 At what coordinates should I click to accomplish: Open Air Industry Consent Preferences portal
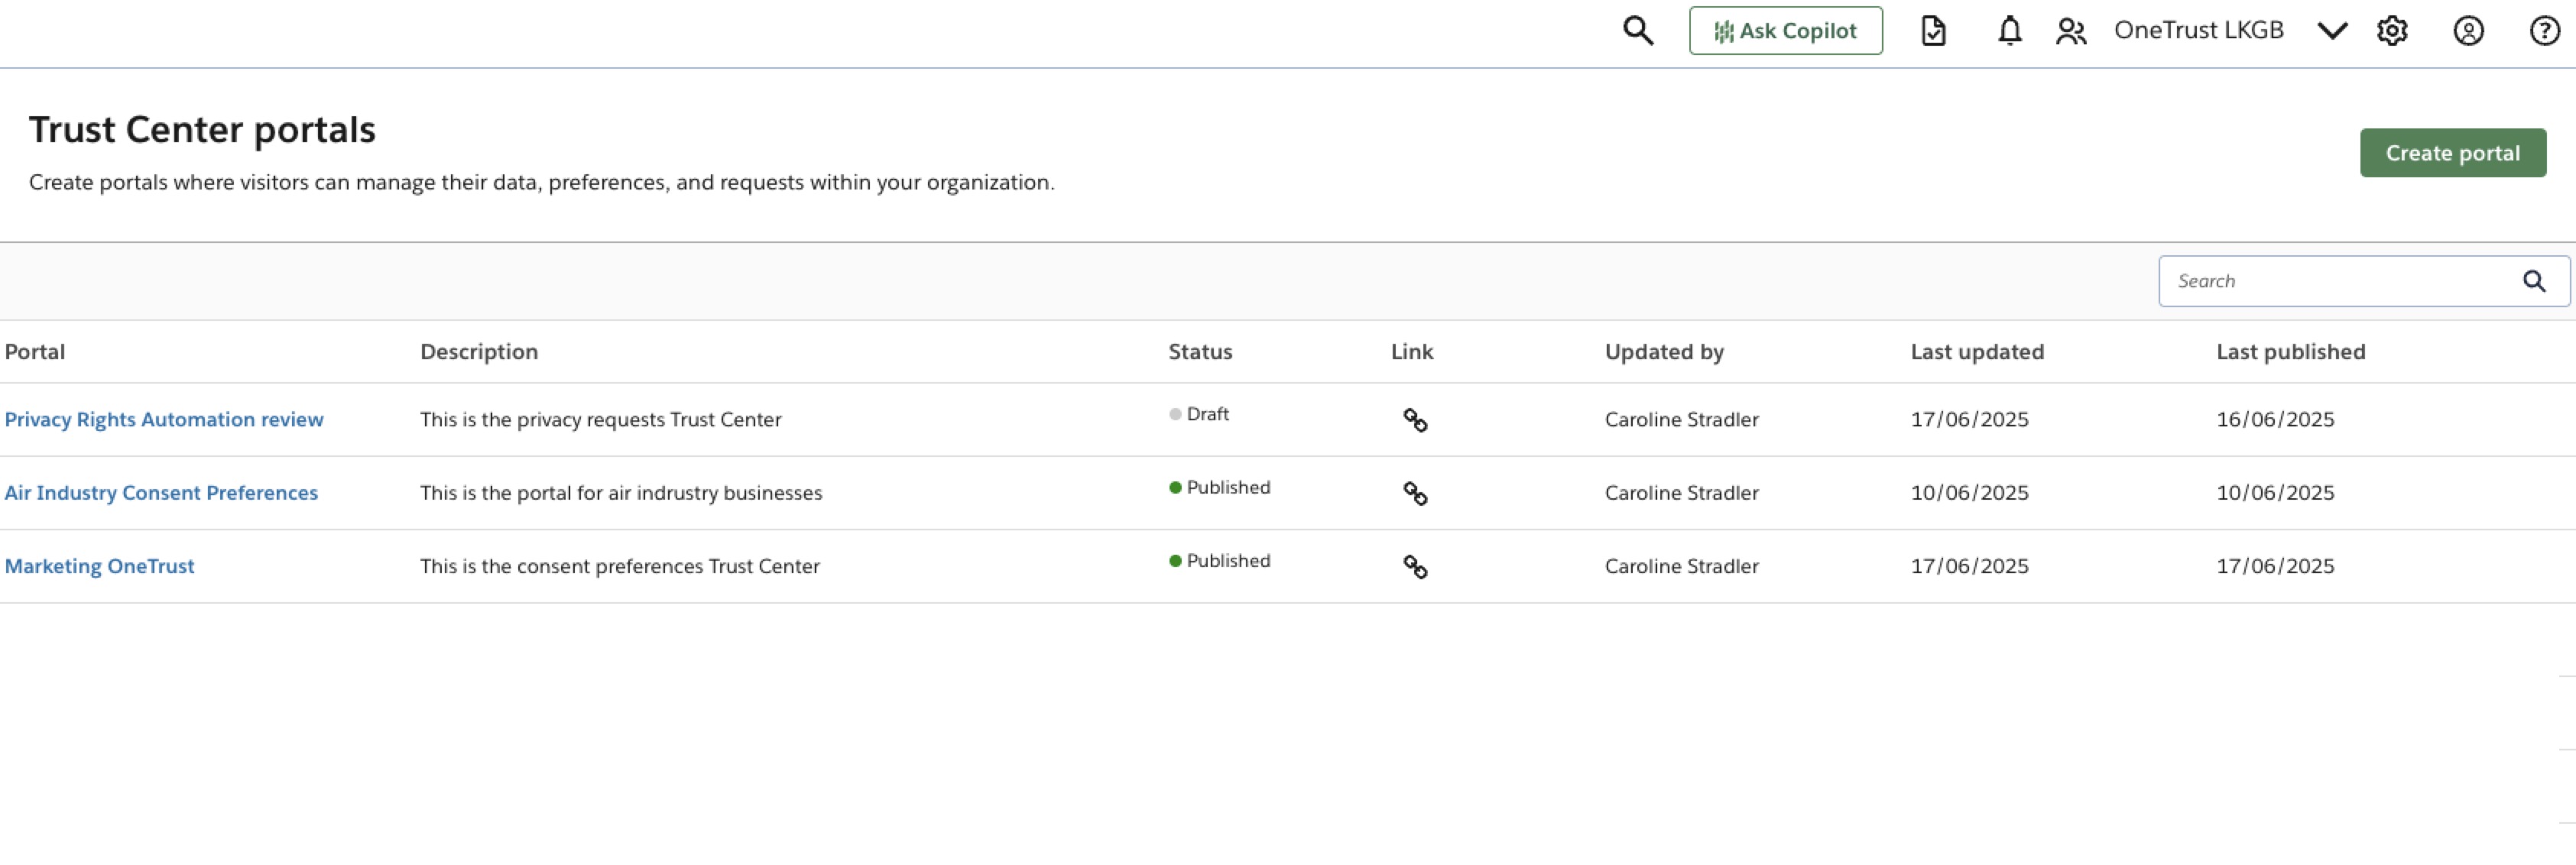tap(161, 493)
